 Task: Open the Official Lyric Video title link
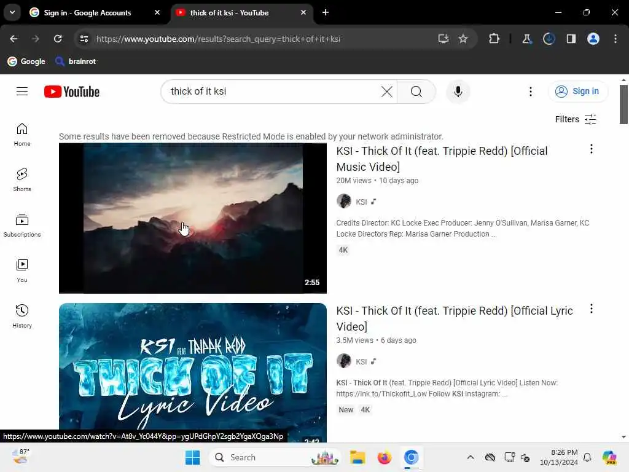coord(455,319)
